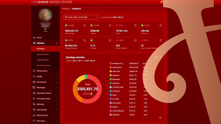This screenshot has width=221, height=124.
Task: Click the Surprises $8,511.75 legend row
Action: point(128,75)
